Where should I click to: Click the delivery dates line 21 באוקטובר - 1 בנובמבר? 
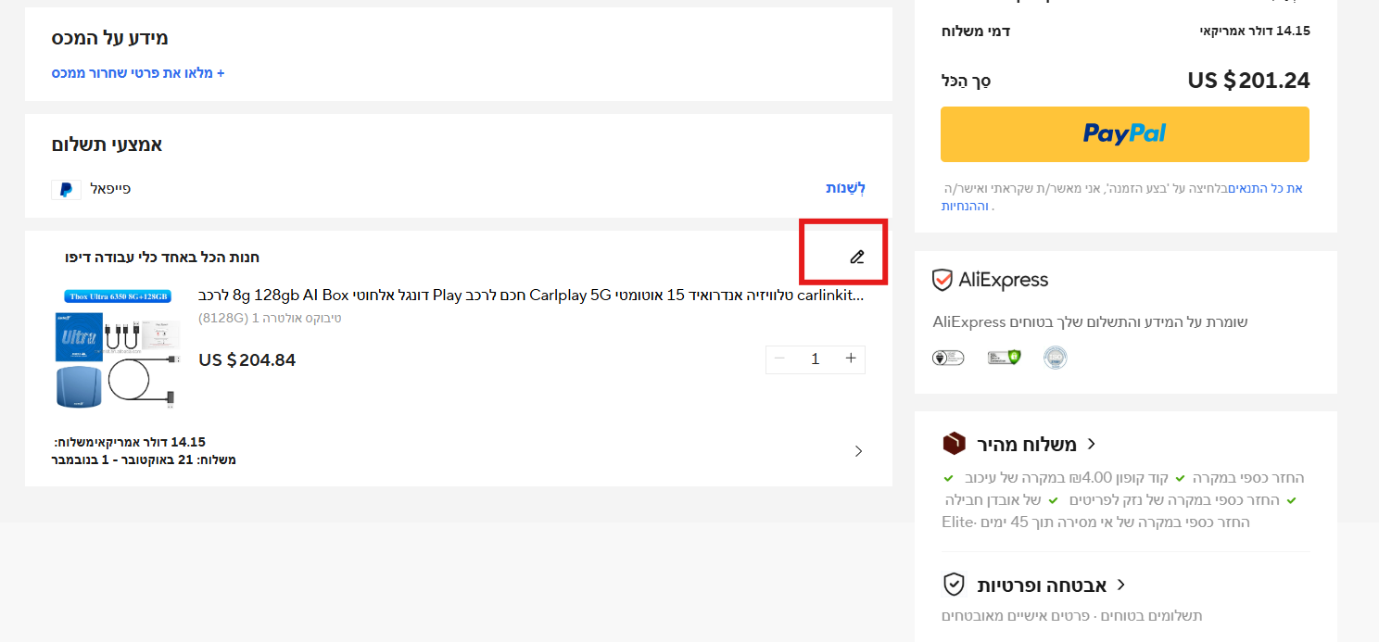pos(144,459)
